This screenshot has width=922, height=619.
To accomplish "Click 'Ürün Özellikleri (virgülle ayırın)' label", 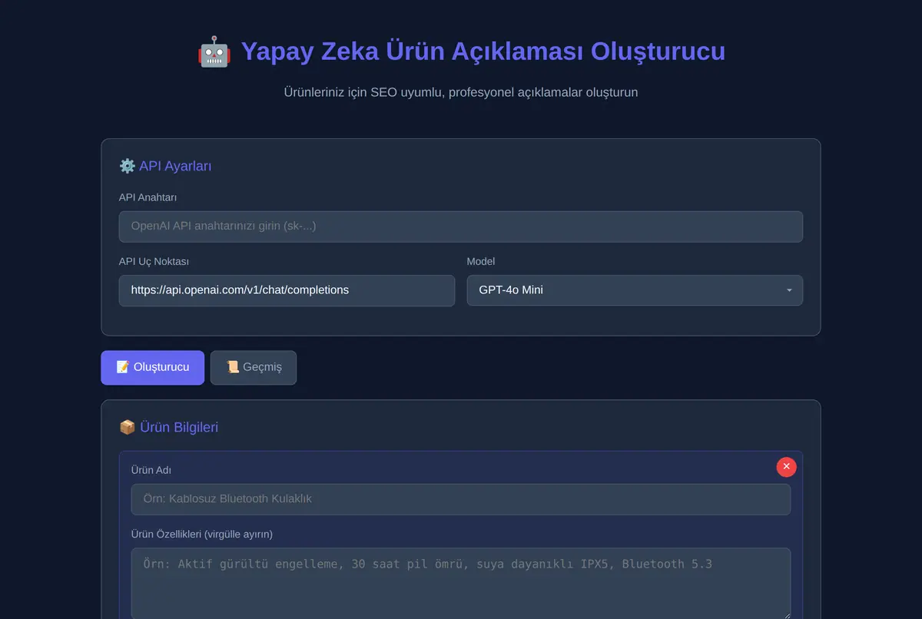I will pyautogui.click(x=202, y=534).
